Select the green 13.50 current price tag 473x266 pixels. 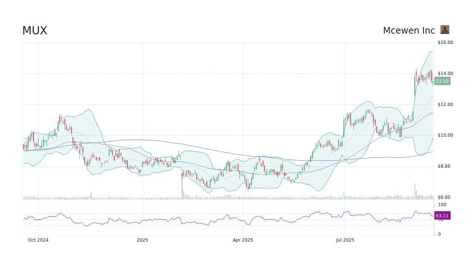(x=442, y=81)
